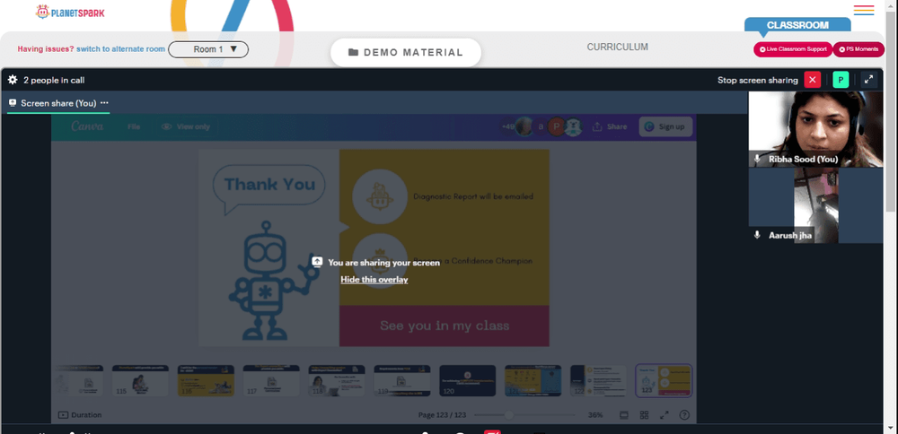Toggle the Canva scroll view icon

(624, 415)
